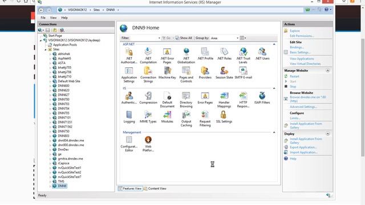Open the .NET Roles feature
Viewport: 365px width, 205px height.
tap(224, 54)
